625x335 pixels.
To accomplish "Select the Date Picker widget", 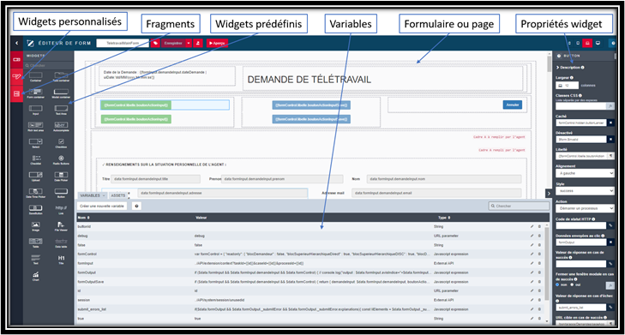I will (x=61, y=176).
